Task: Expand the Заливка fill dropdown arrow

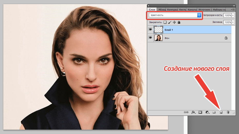Action: pyautogui.click(x=233, y=22)
